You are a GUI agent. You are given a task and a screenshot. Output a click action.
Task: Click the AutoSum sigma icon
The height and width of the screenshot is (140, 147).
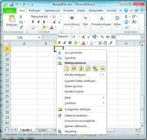click(126, 16)
